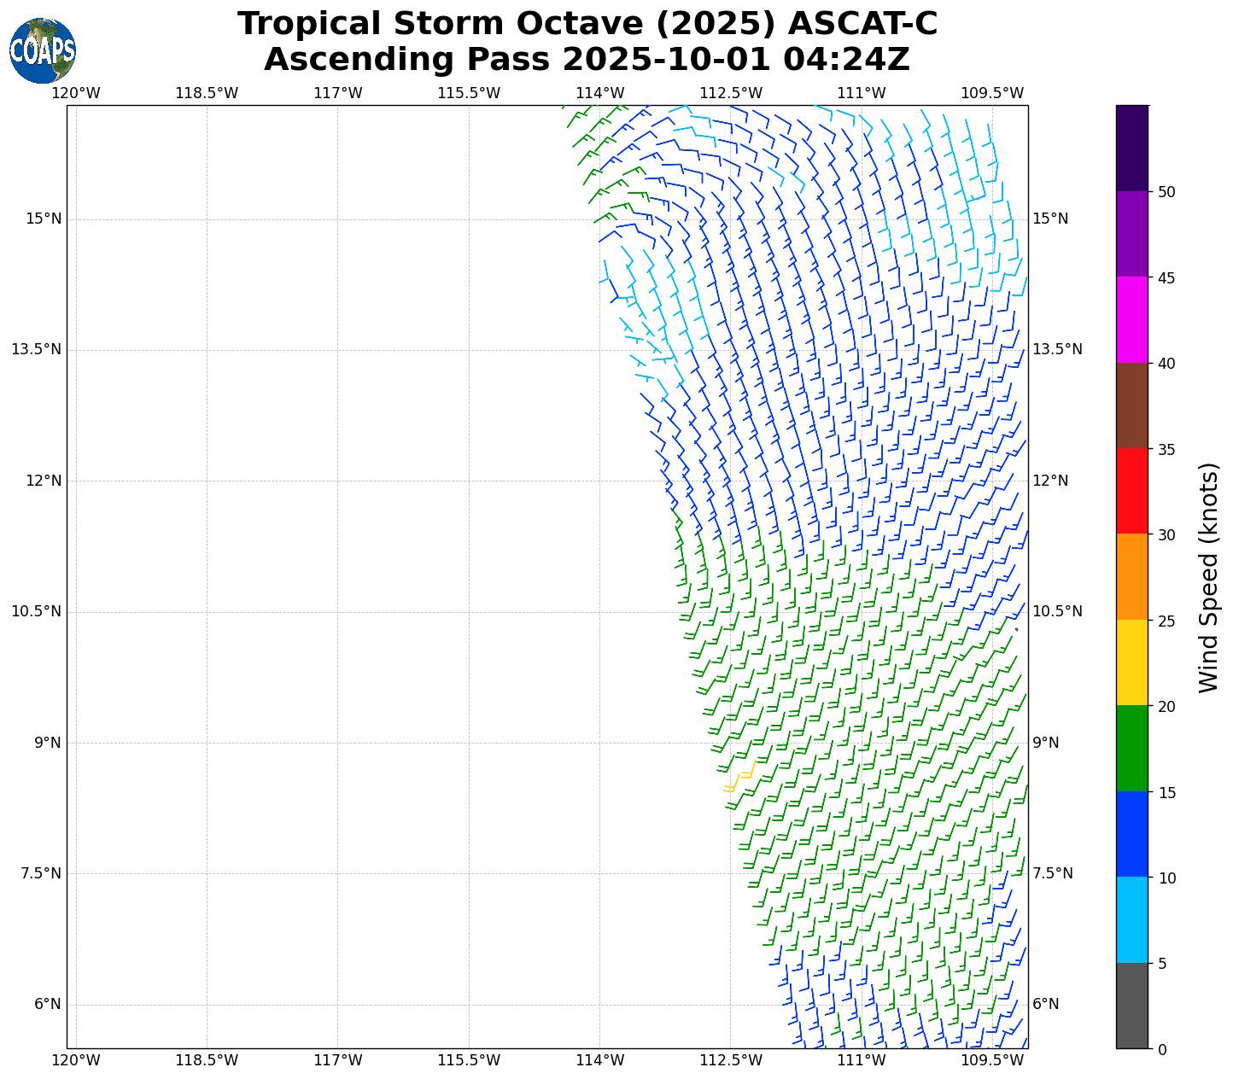Select the magenta 40–45 knots colorbar segment
Screen dimensions: 1233x1079
(x=1131, y=319)
